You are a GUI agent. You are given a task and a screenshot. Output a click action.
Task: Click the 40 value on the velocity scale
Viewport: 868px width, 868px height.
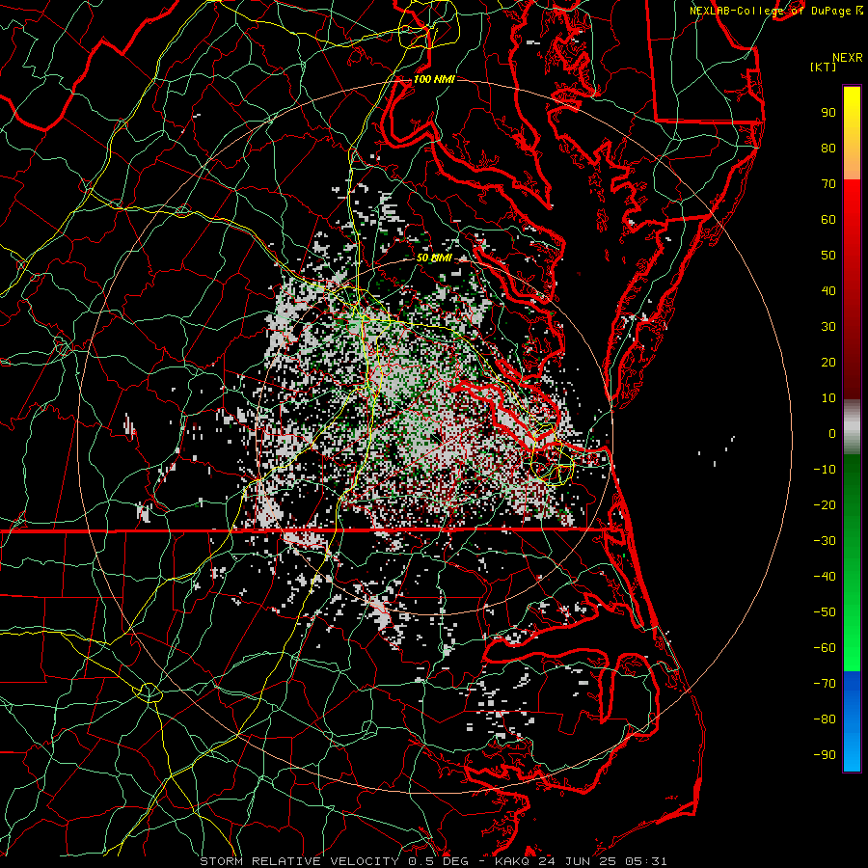828,290
